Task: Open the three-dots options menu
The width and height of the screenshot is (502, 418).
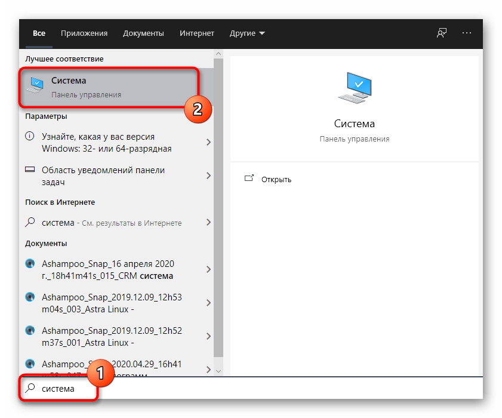Action: point(467,33)
